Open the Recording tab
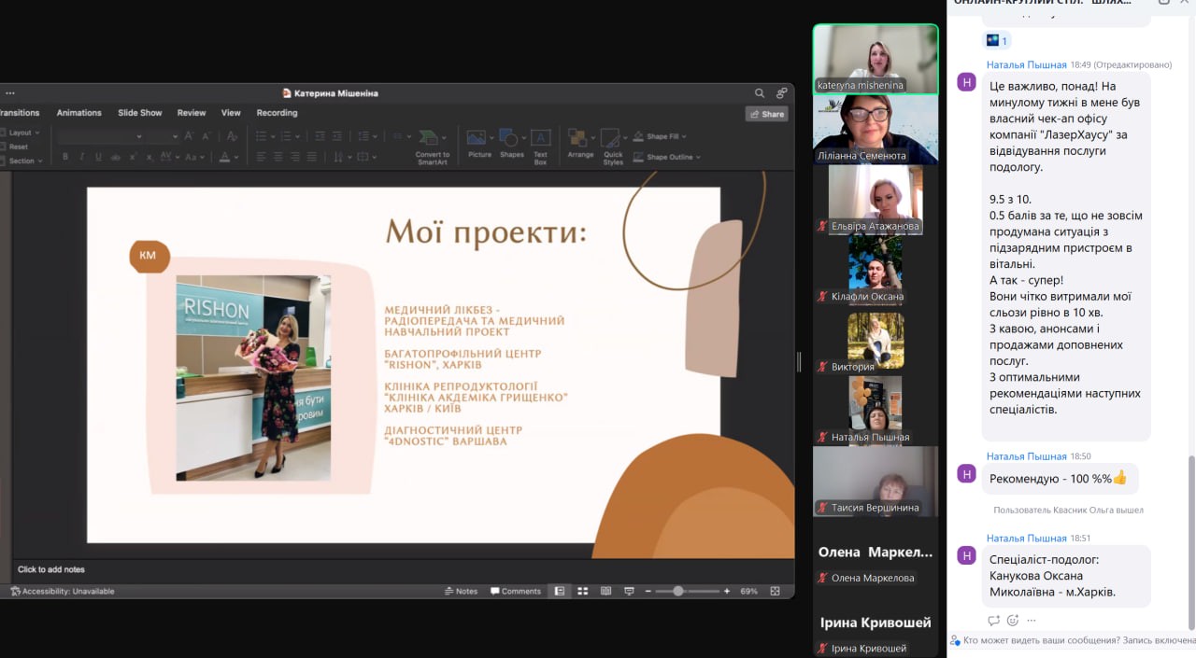1196x658 pixels. (277, 113)
